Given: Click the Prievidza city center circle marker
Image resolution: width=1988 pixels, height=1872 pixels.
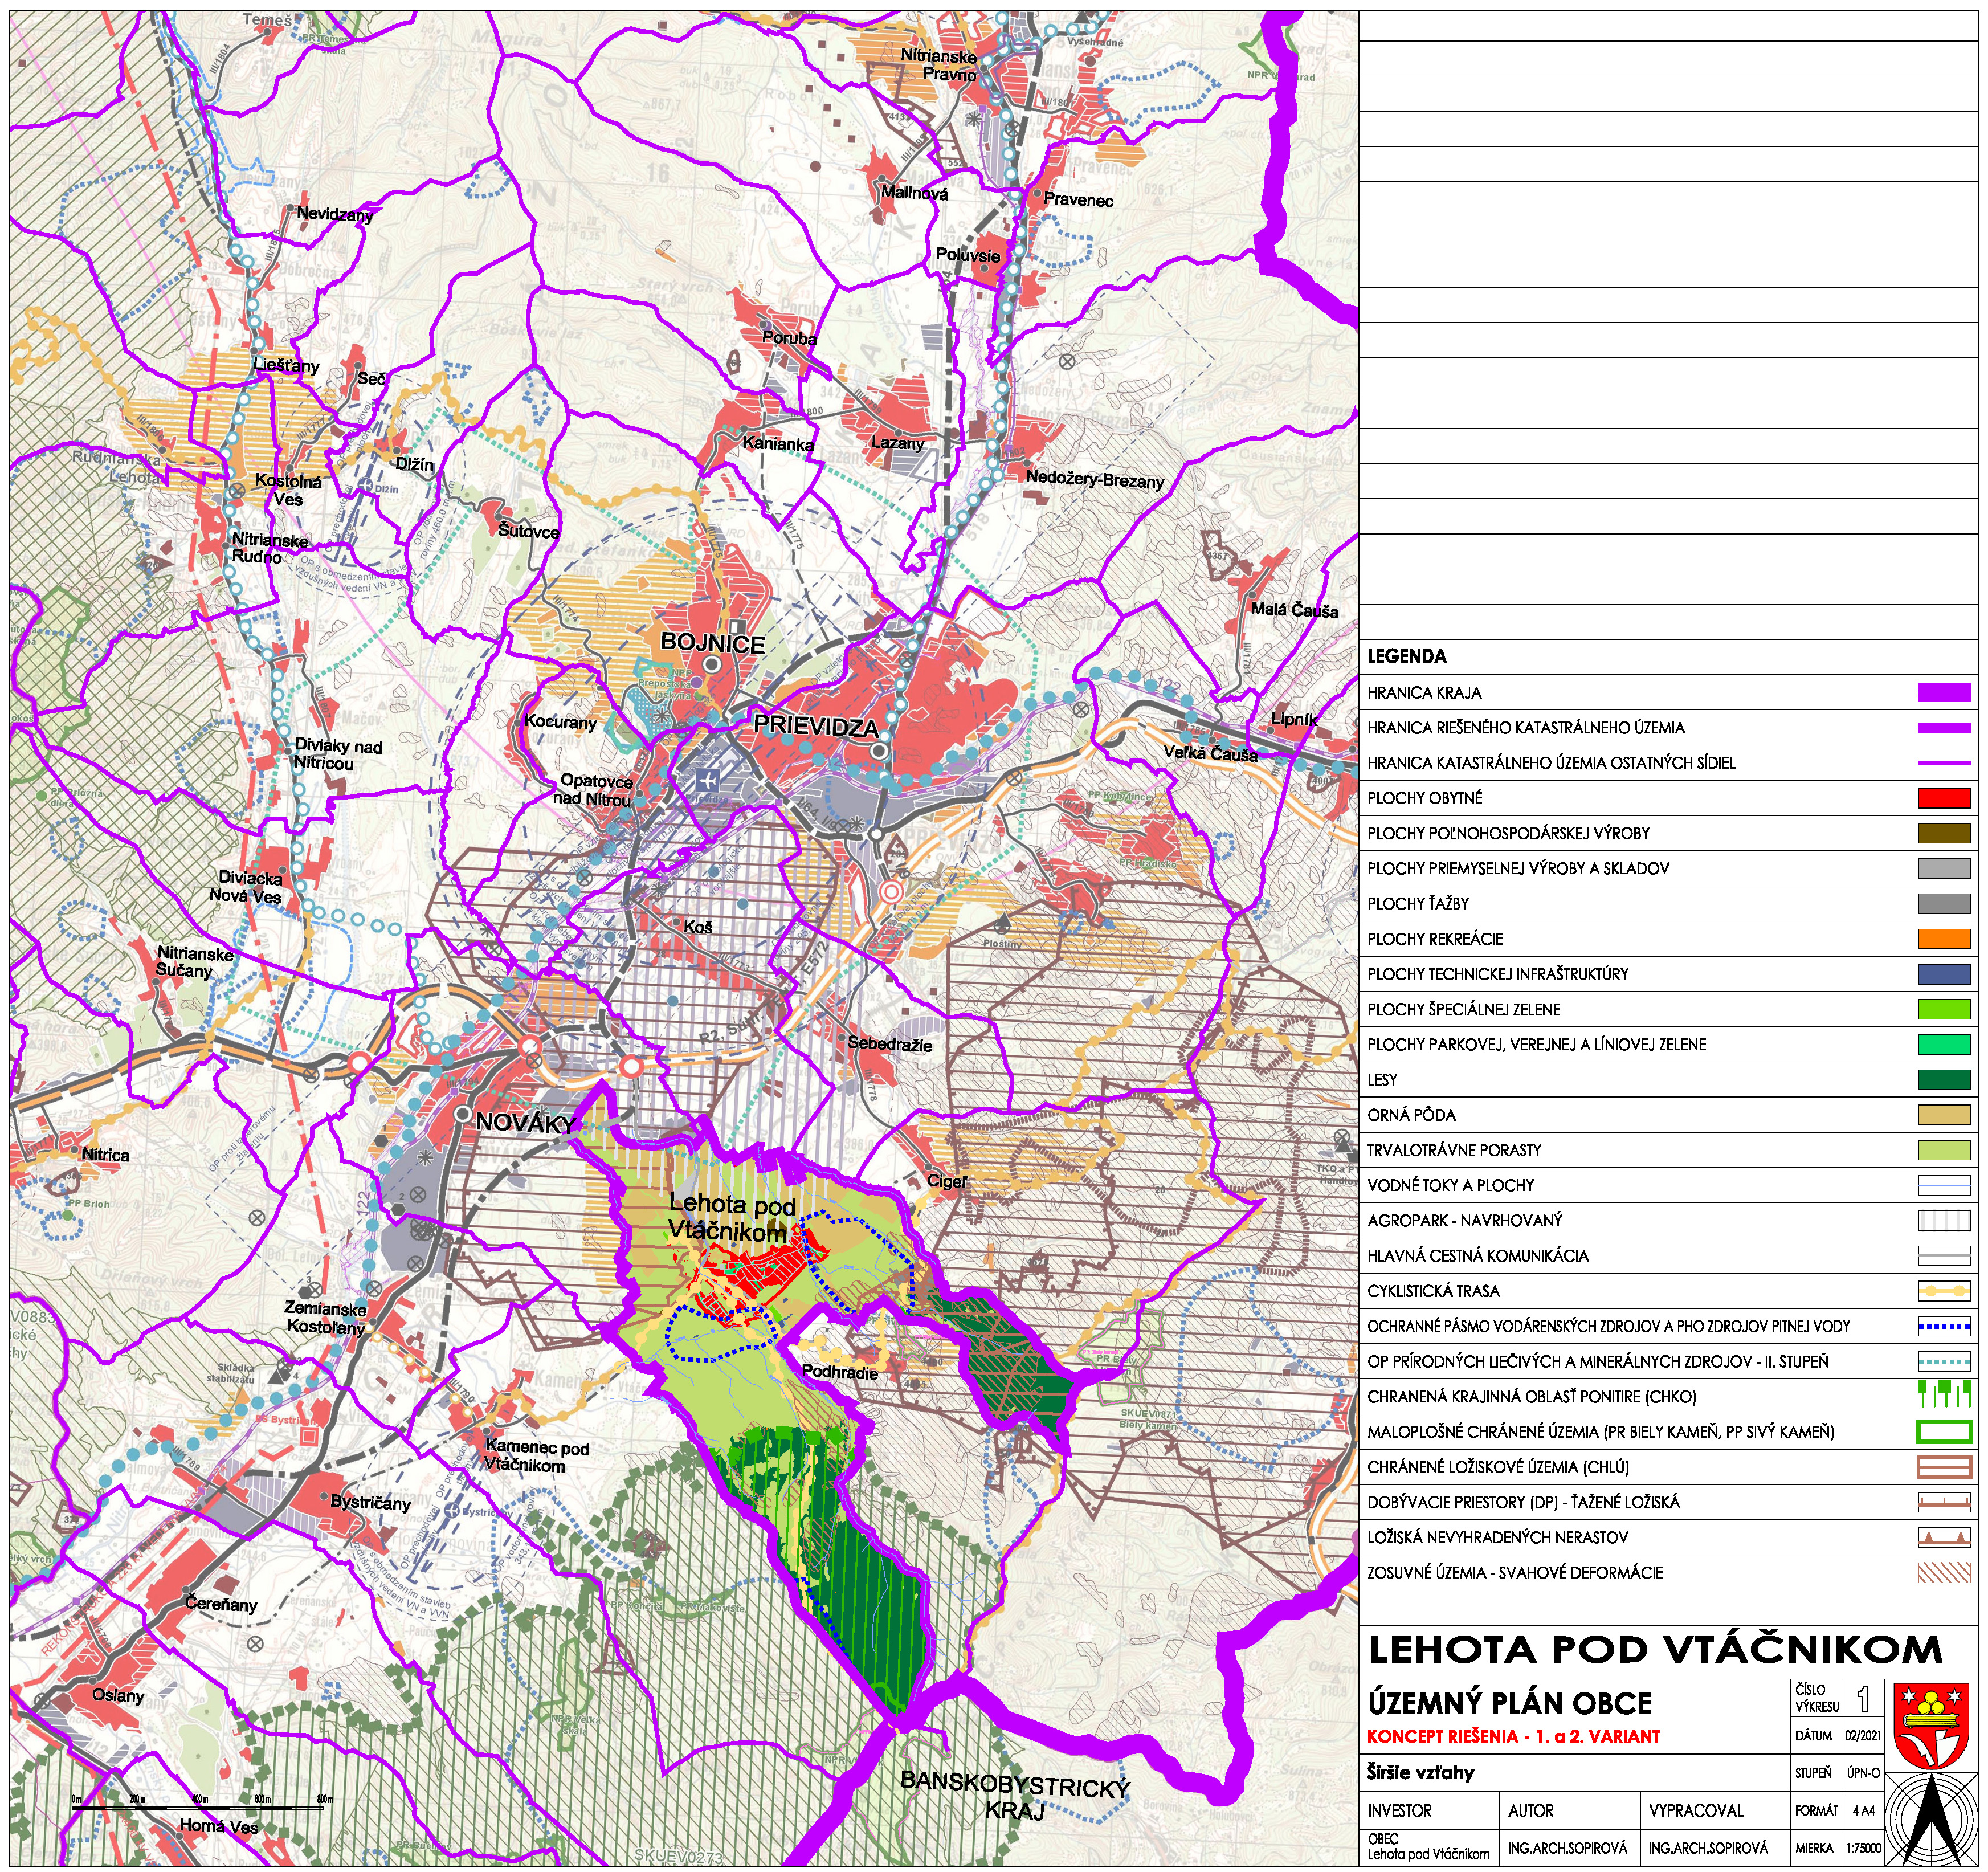Looking at the screenshot, I should (878, 750).
